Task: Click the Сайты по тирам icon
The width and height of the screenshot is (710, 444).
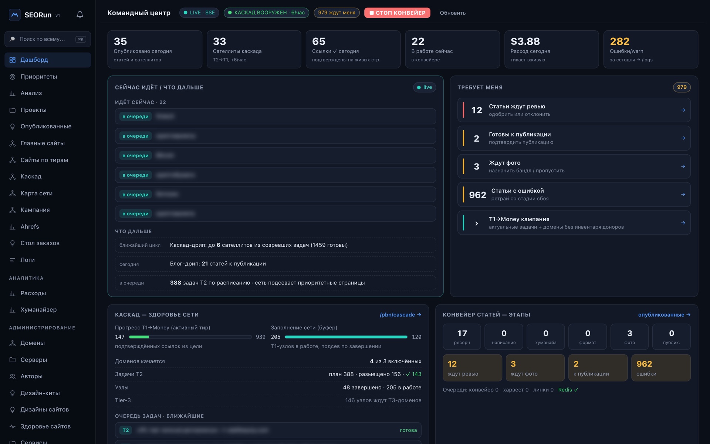Action: point(13,160)
